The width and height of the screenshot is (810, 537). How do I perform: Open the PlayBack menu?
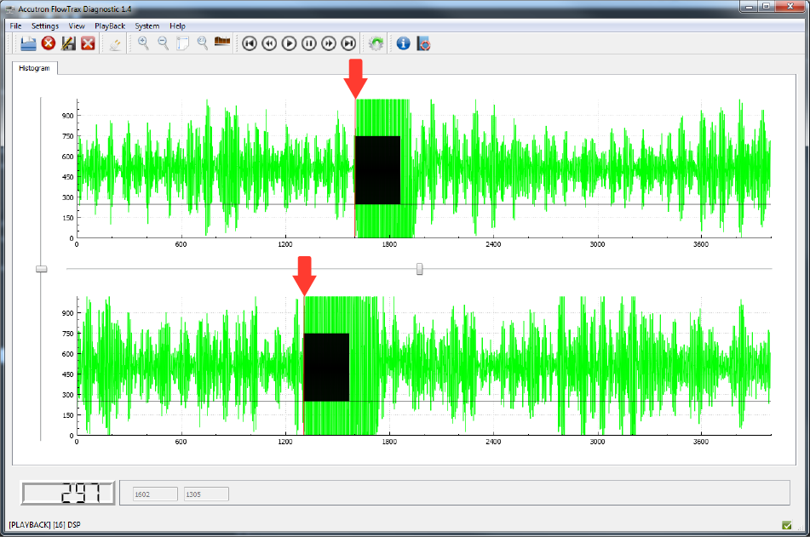(110, 26)
